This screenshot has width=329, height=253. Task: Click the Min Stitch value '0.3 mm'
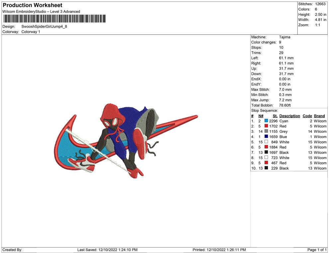(285, 95)
